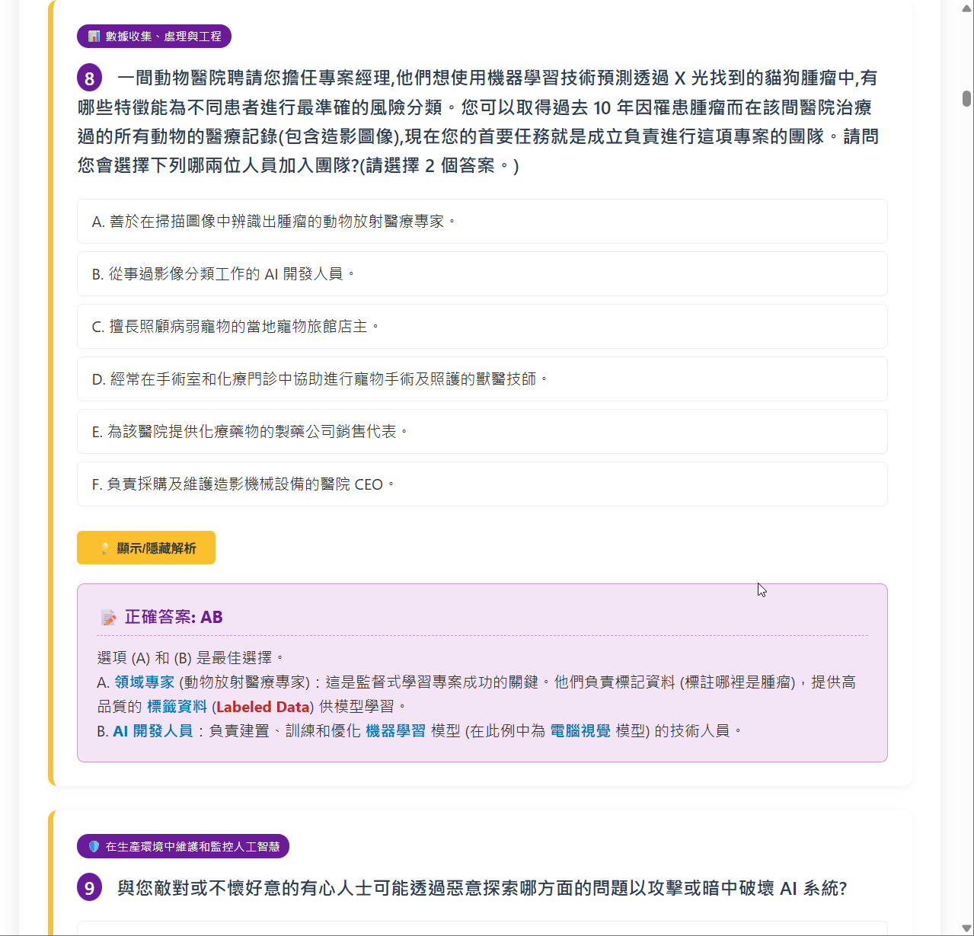Click the highlighted term 機器學習
This screenshot has width=974, height=936.
395,730
